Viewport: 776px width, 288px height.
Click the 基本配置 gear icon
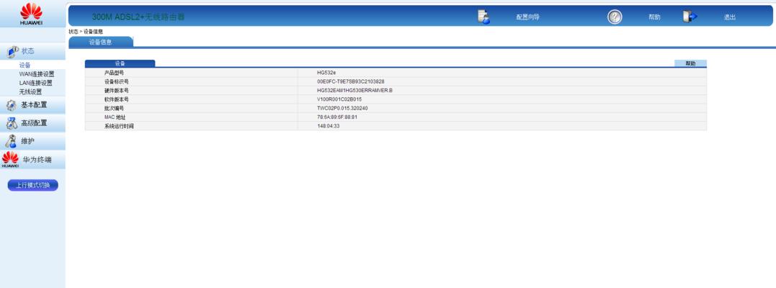[12, 105]
